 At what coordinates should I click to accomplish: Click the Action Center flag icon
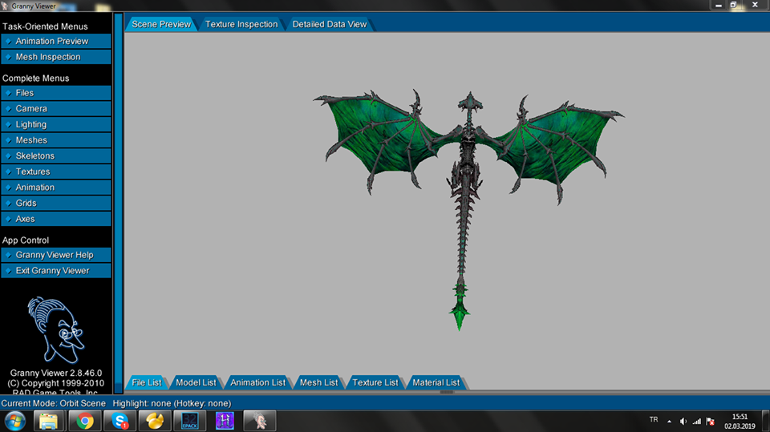coord(710,422)
